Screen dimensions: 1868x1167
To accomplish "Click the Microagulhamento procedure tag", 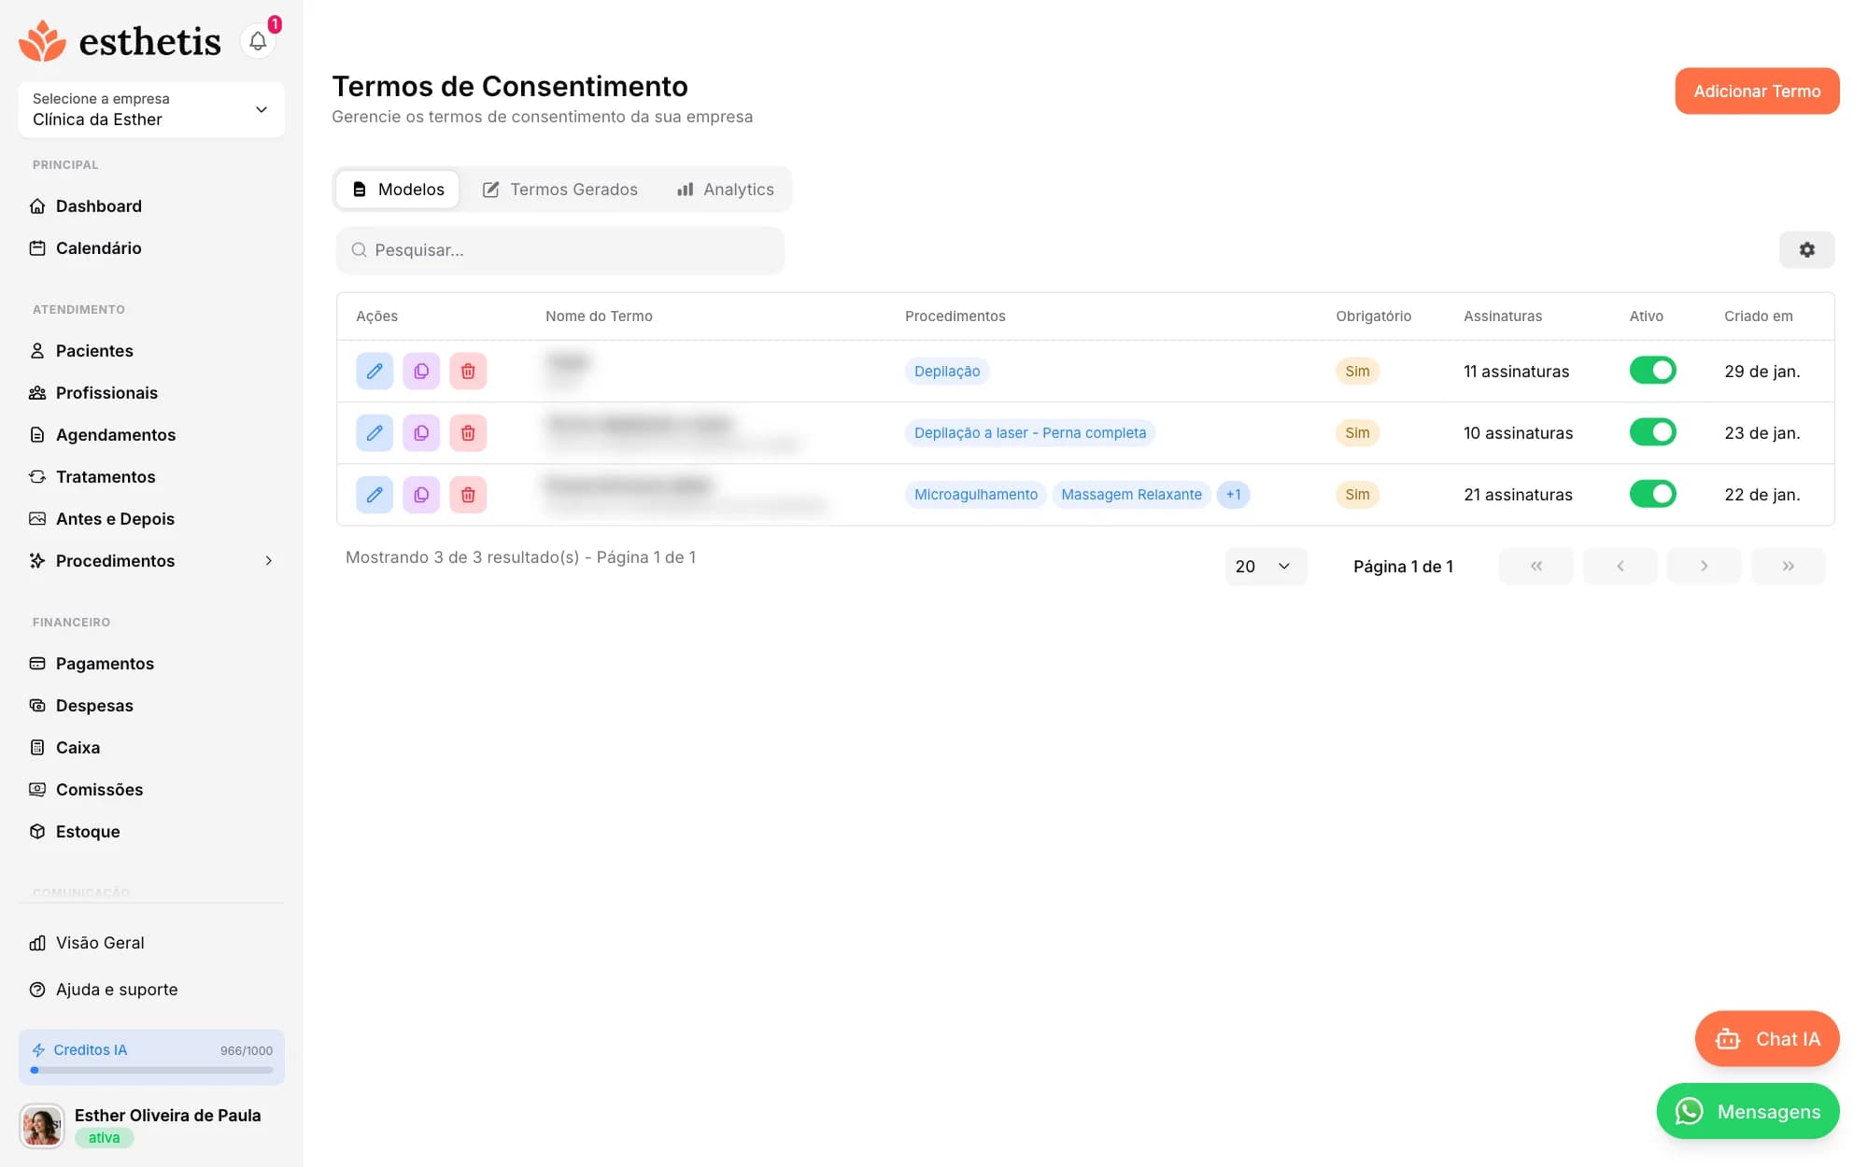I will pos(976,494).
